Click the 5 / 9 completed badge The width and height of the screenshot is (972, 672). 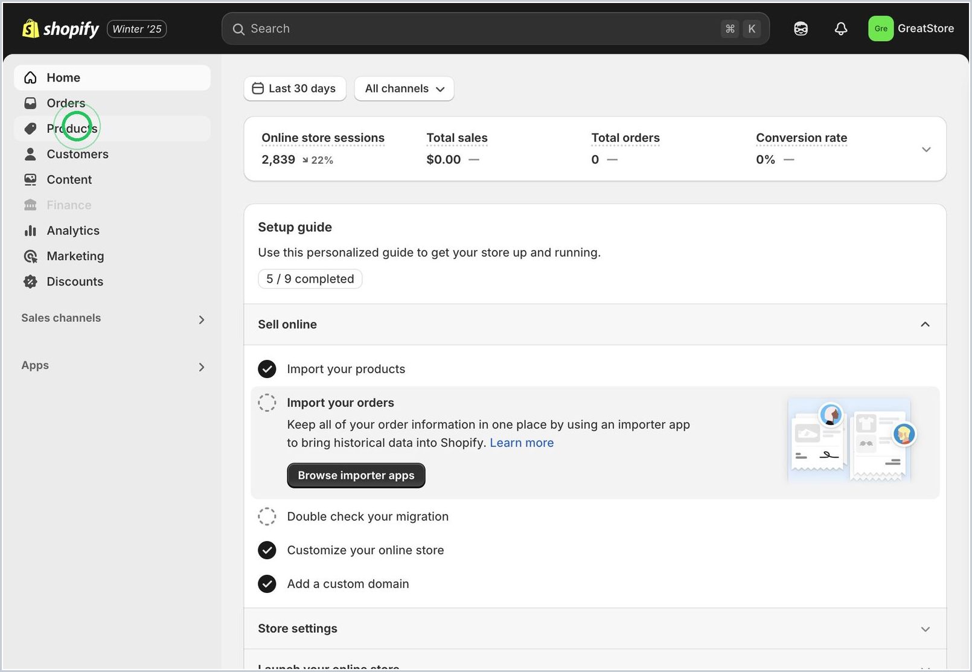(x=310, y=279)
